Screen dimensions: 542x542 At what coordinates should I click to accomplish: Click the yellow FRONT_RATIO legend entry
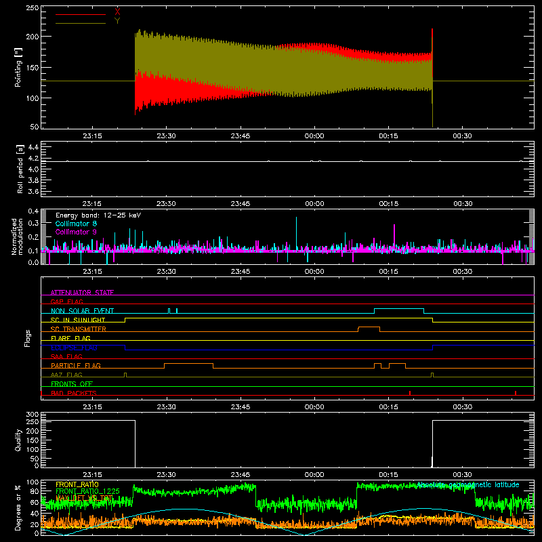(77, 484)
